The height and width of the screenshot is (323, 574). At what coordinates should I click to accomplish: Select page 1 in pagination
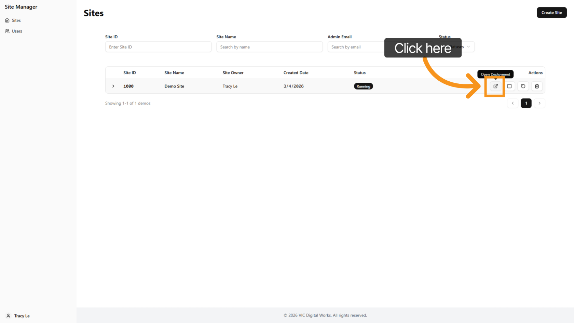tap(526, 103)
